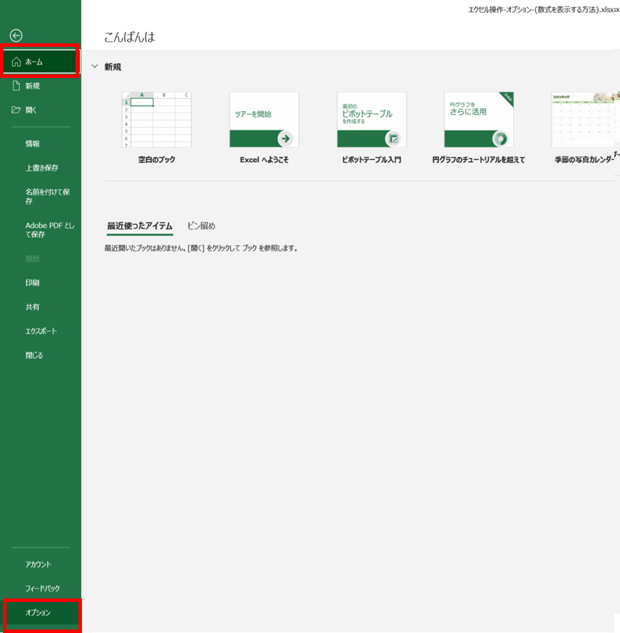Open the 情報 page
The image size is (620, 633).
(x=33, y=144)
